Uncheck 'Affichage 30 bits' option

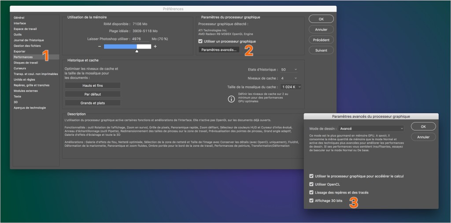[x=311, y=201]
